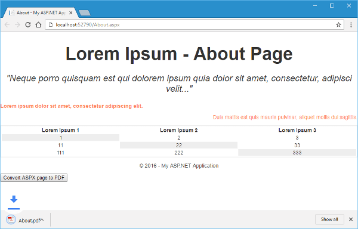
Task: Minimize the browser window
Action: (x=315, y=6)
